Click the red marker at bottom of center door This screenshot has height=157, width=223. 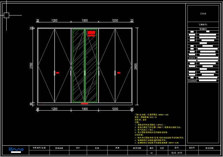85,103
